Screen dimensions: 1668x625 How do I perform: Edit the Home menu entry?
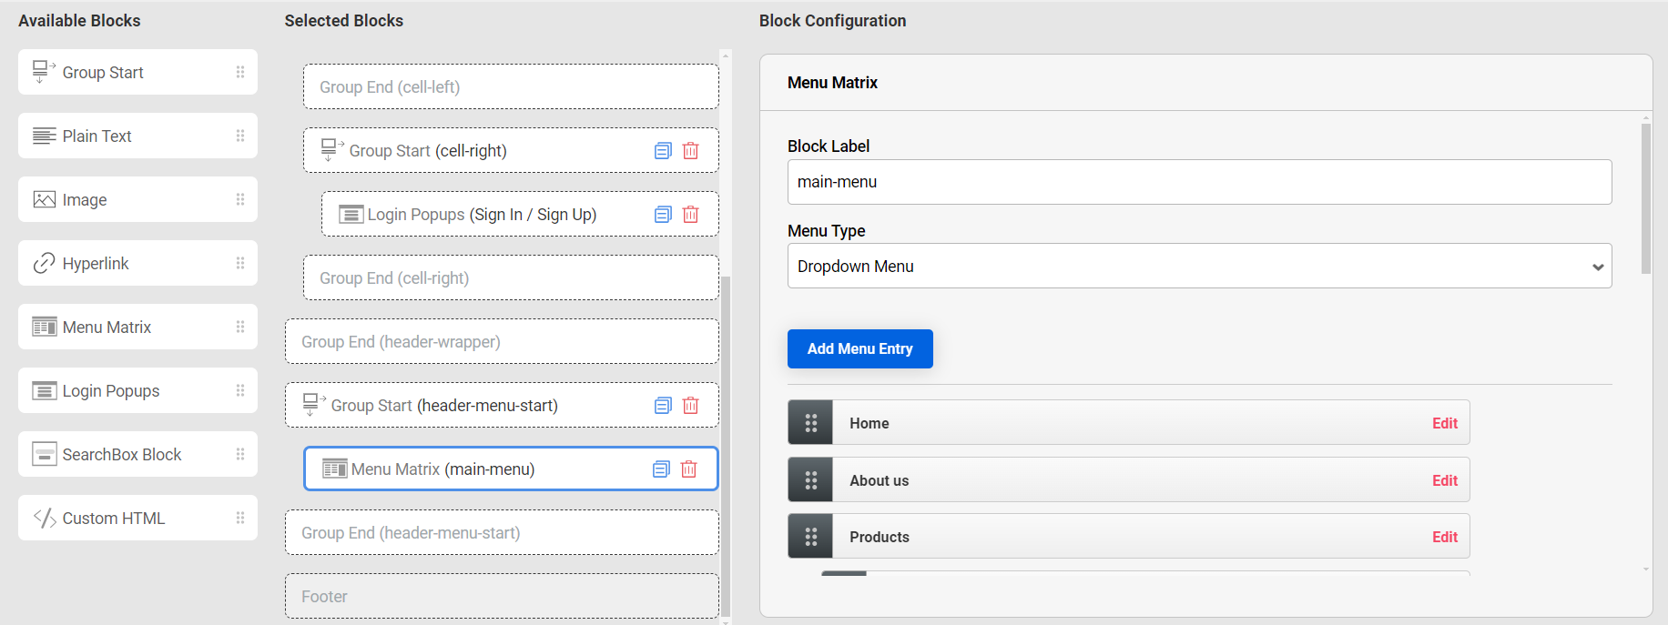pos(1444,423)
